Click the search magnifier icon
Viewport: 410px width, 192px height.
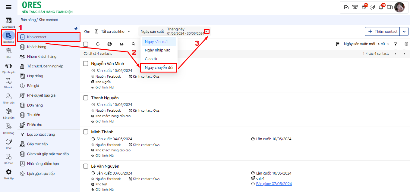point(134,44)
